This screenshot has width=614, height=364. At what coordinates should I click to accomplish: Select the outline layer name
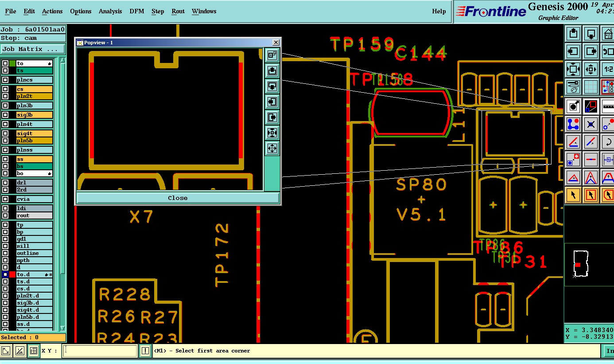(x=35, y=253)
